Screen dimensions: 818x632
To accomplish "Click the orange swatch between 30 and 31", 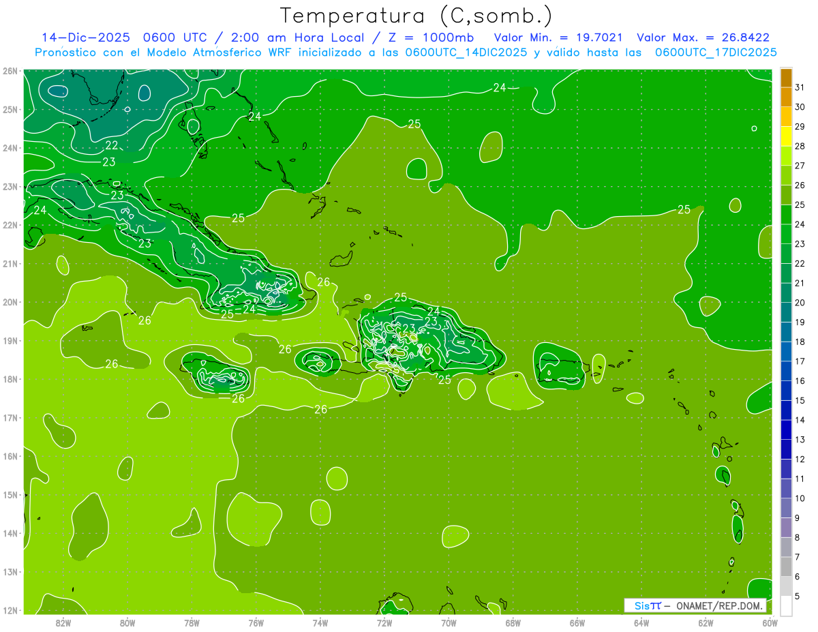I will point(786,97).
